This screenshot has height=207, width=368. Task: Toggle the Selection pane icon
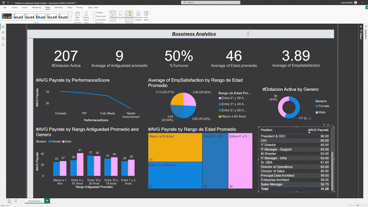129,17
